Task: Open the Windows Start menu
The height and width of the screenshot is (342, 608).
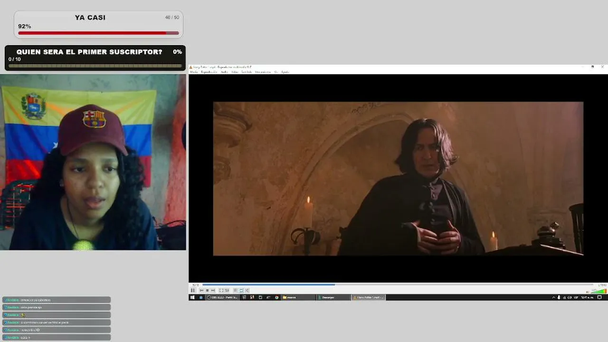Action: pos(192,297)
